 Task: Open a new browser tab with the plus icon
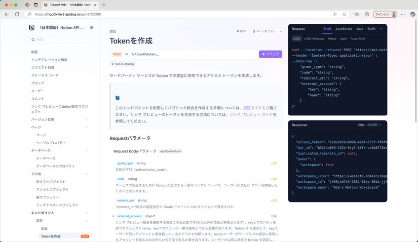[104, 5]
